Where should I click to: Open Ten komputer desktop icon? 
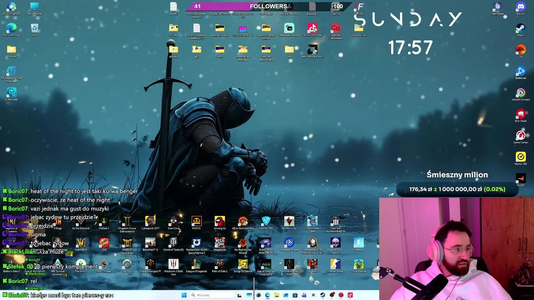point(35,8)
